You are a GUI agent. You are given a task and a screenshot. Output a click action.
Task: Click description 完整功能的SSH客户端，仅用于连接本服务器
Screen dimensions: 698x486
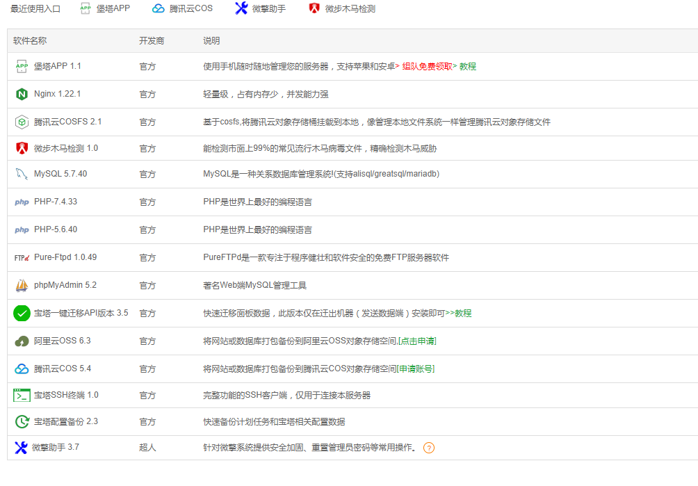pyautogui.click(x=286, y=395)
